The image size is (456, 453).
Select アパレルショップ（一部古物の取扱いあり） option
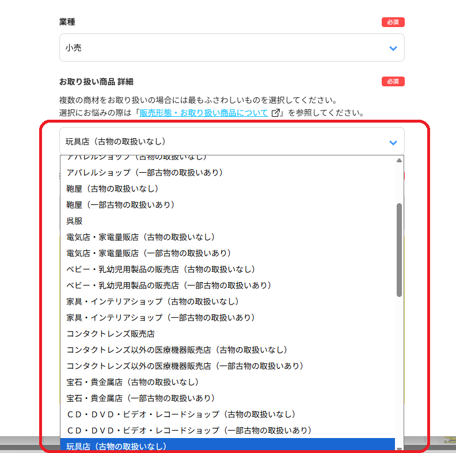144,173
